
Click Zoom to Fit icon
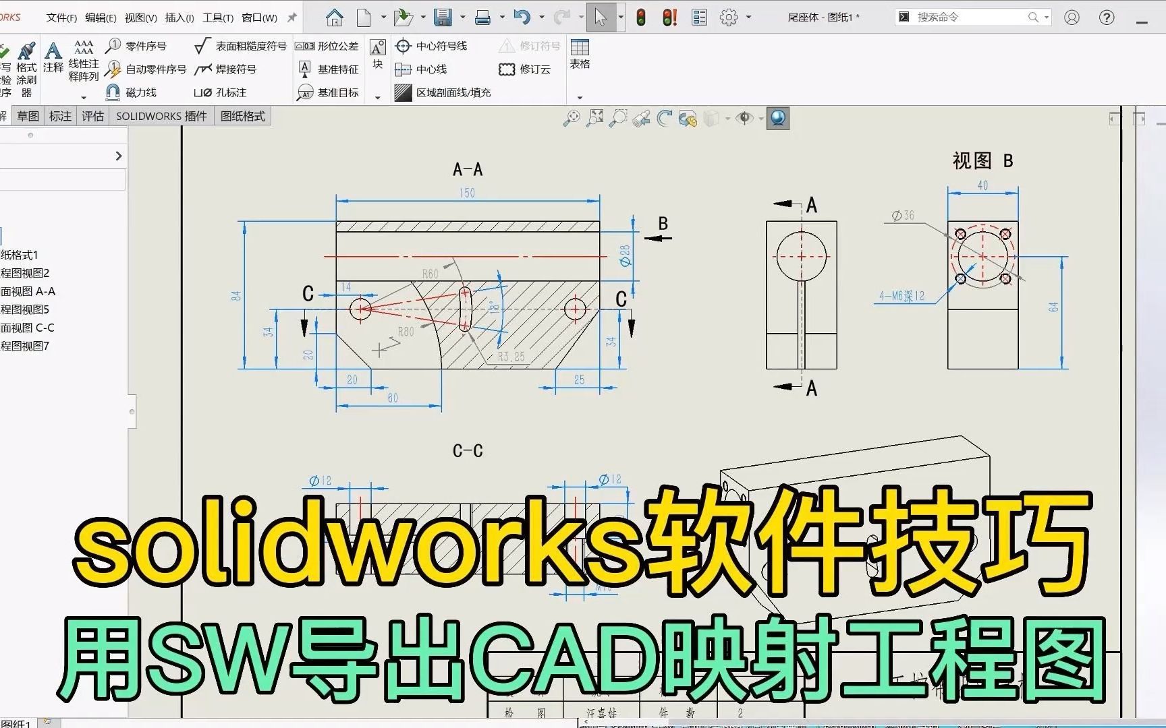click(x=572, y=119)
